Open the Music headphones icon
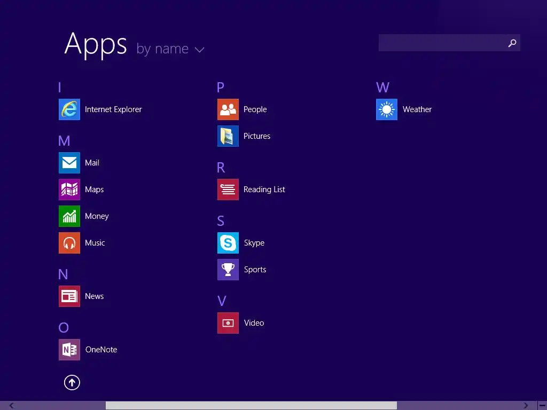 69,243
